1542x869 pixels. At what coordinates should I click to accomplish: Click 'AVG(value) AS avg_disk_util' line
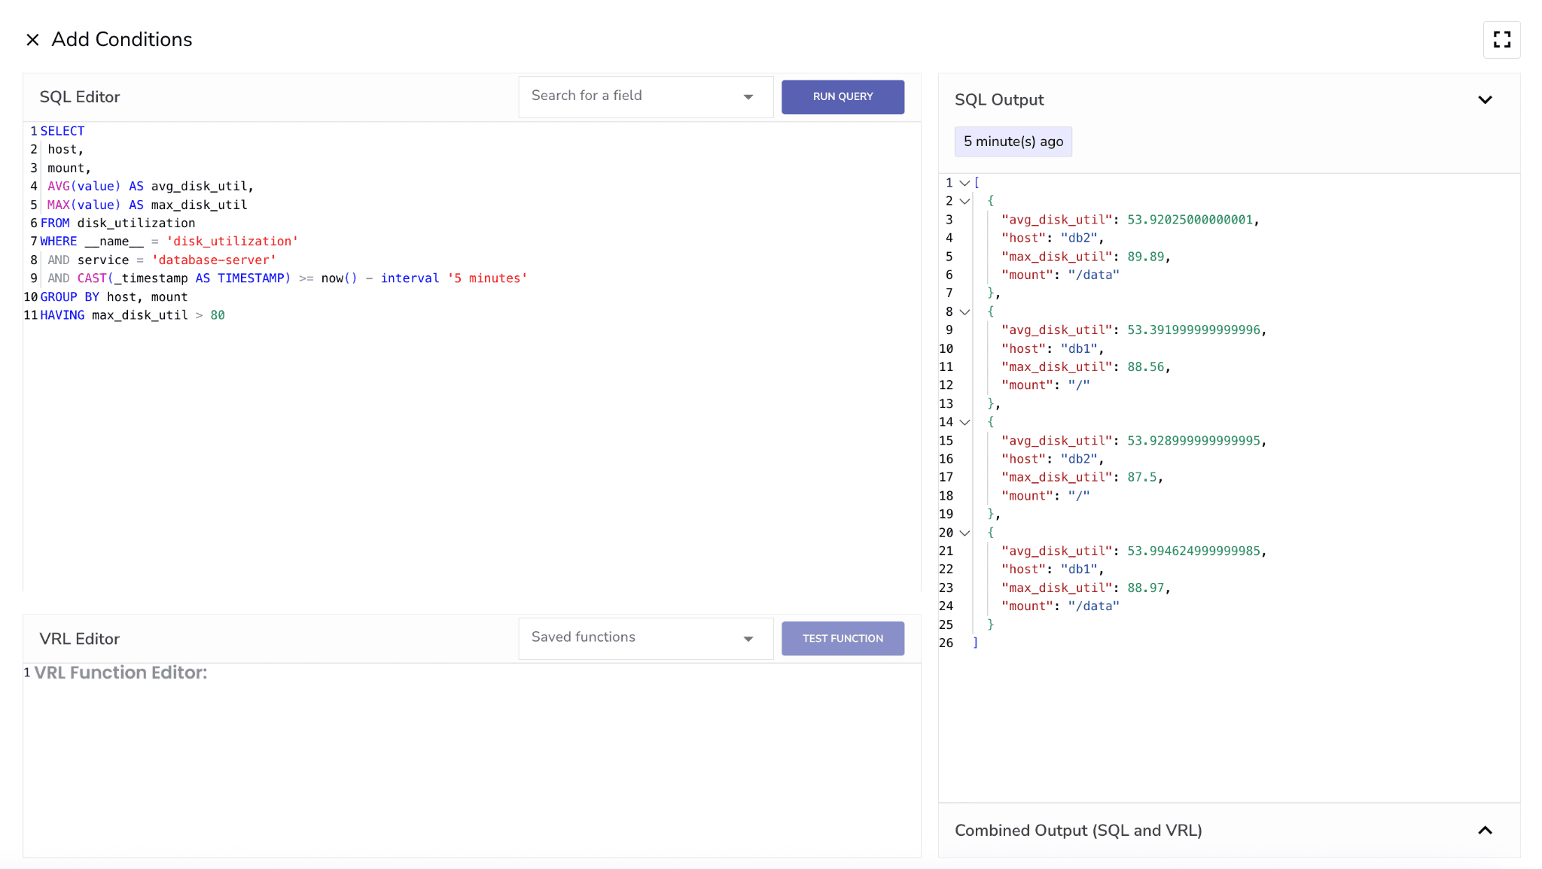pyautogui.click(x=151, y=187)
